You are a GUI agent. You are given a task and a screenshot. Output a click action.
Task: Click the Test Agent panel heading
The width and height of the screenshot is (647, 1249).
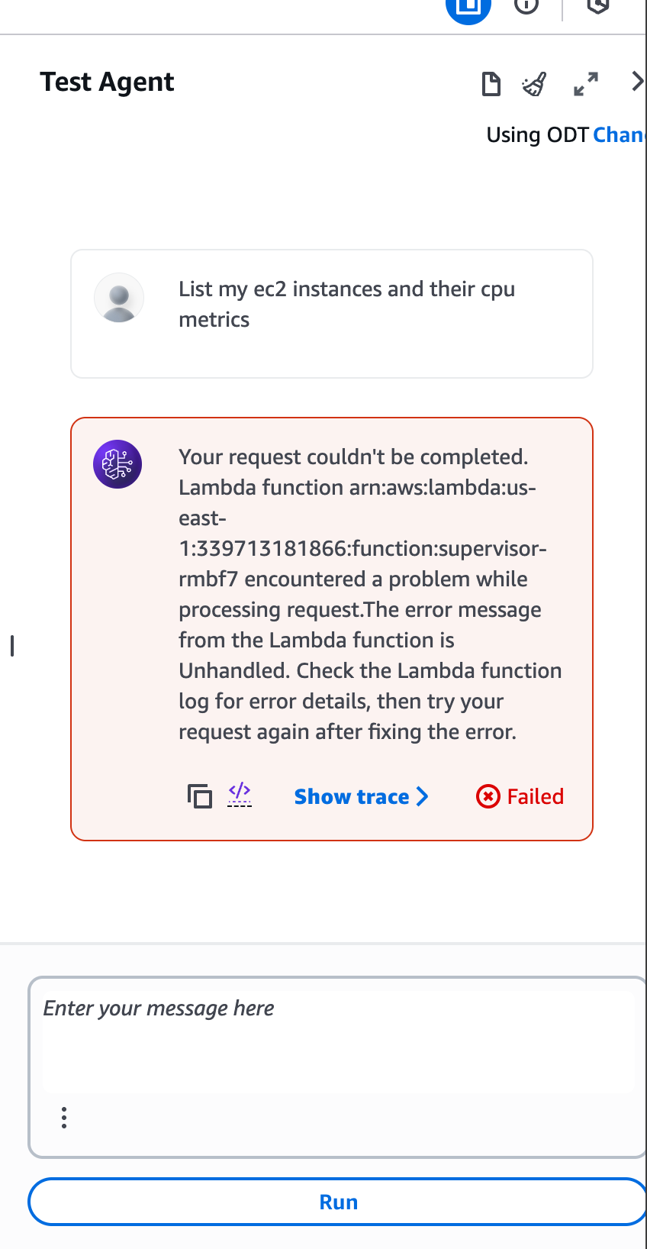tap(107, 82)
